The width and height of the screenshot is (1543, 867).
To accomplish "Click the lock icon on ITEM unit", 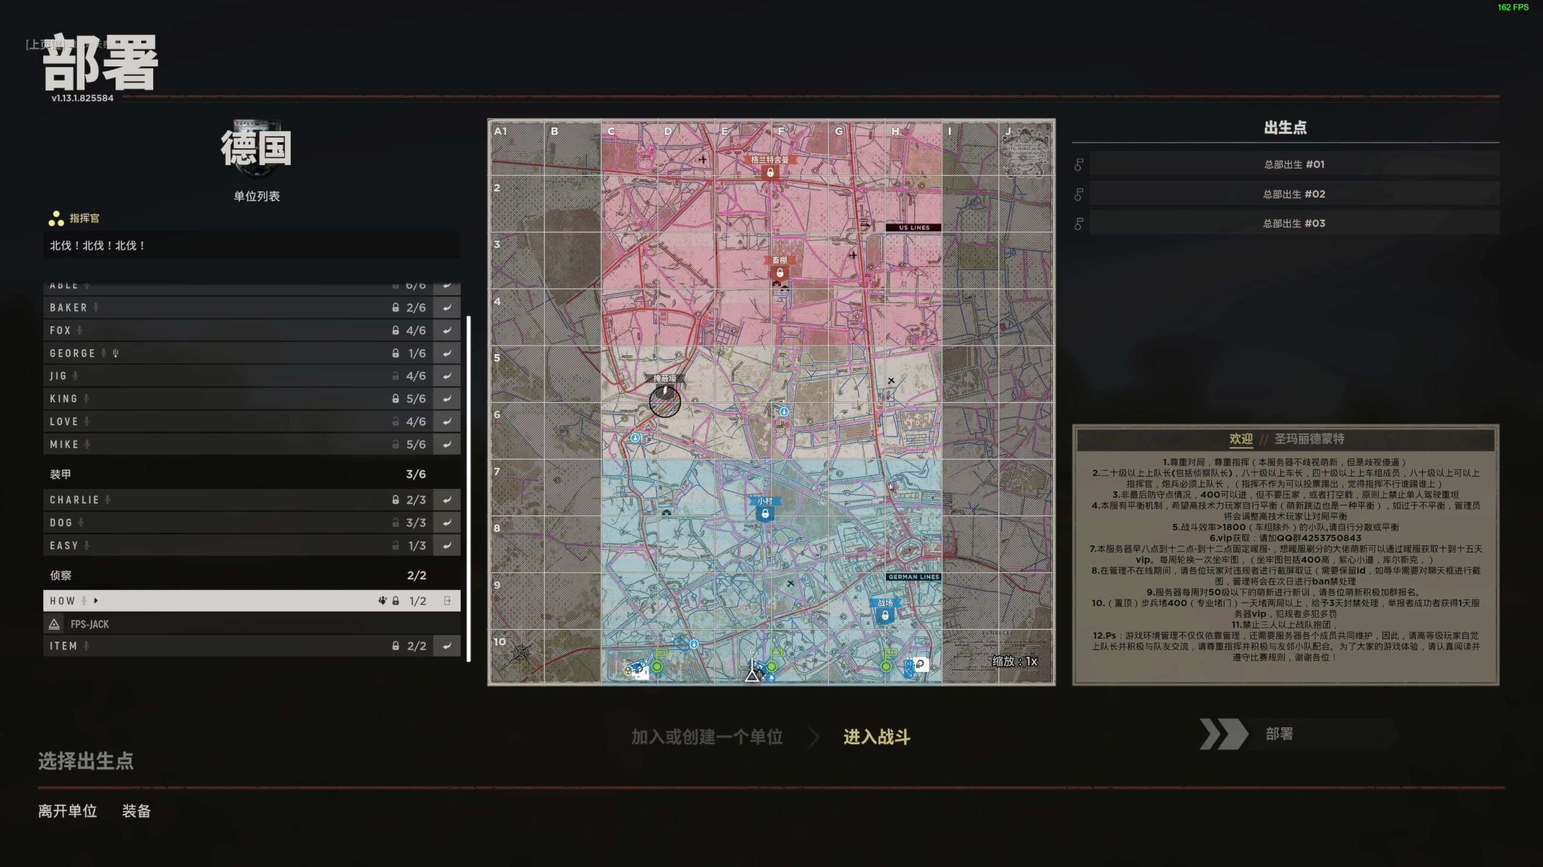I will coord(395,646).
